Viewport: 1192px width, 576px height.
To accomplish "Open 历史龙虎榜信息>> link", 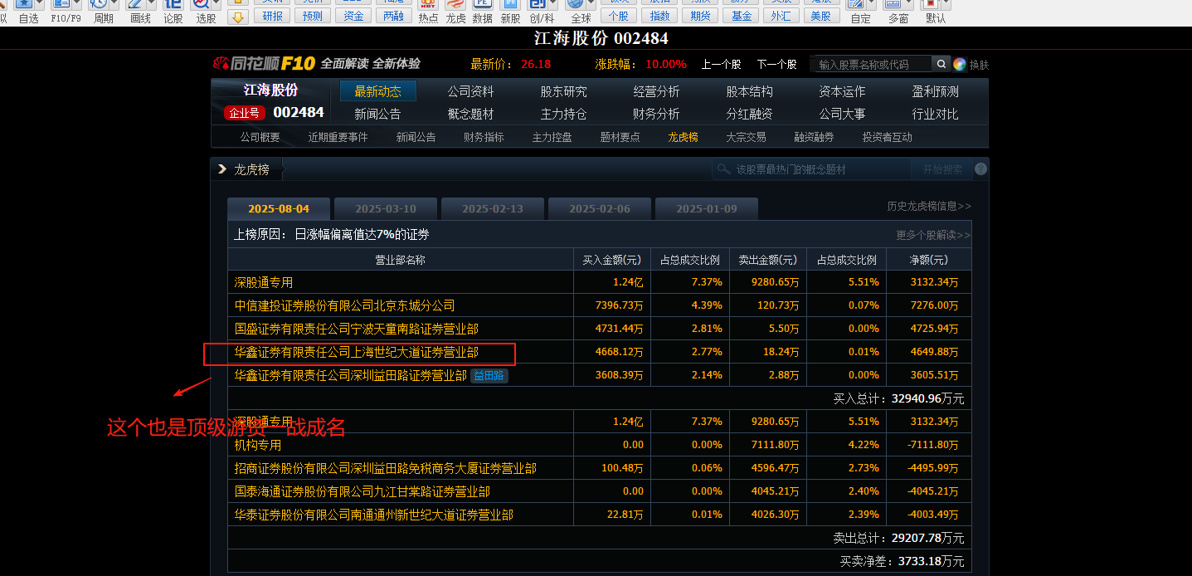I will point(929,206).
